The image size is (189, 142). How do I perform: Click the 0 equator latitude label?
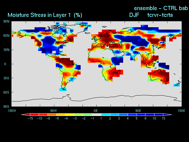click(5, 64)
